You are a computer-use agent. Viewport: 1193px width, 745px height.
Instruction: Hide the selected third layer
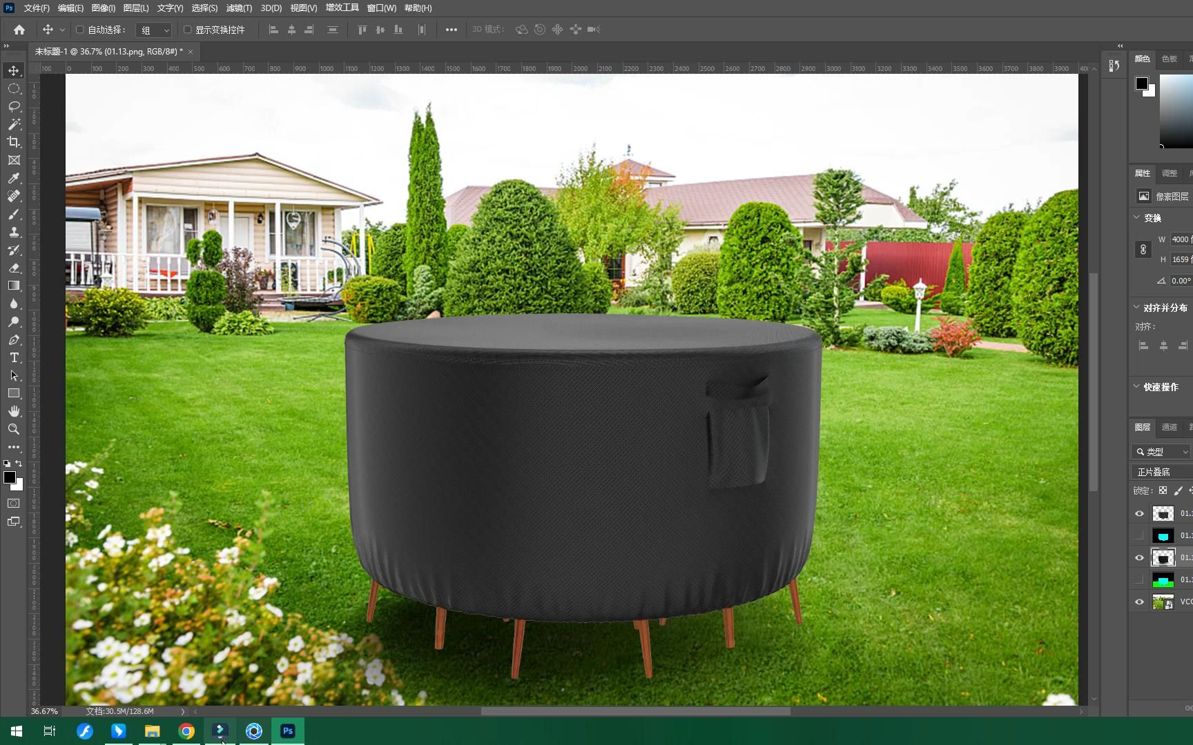(x=1139, y=557)
